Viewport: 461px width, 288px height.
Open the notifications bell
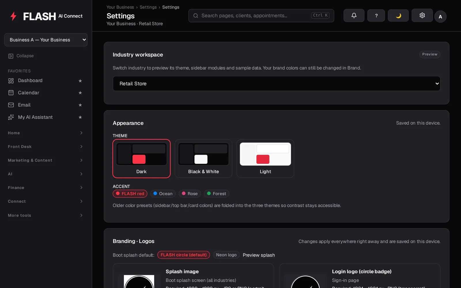coord(354,16)
